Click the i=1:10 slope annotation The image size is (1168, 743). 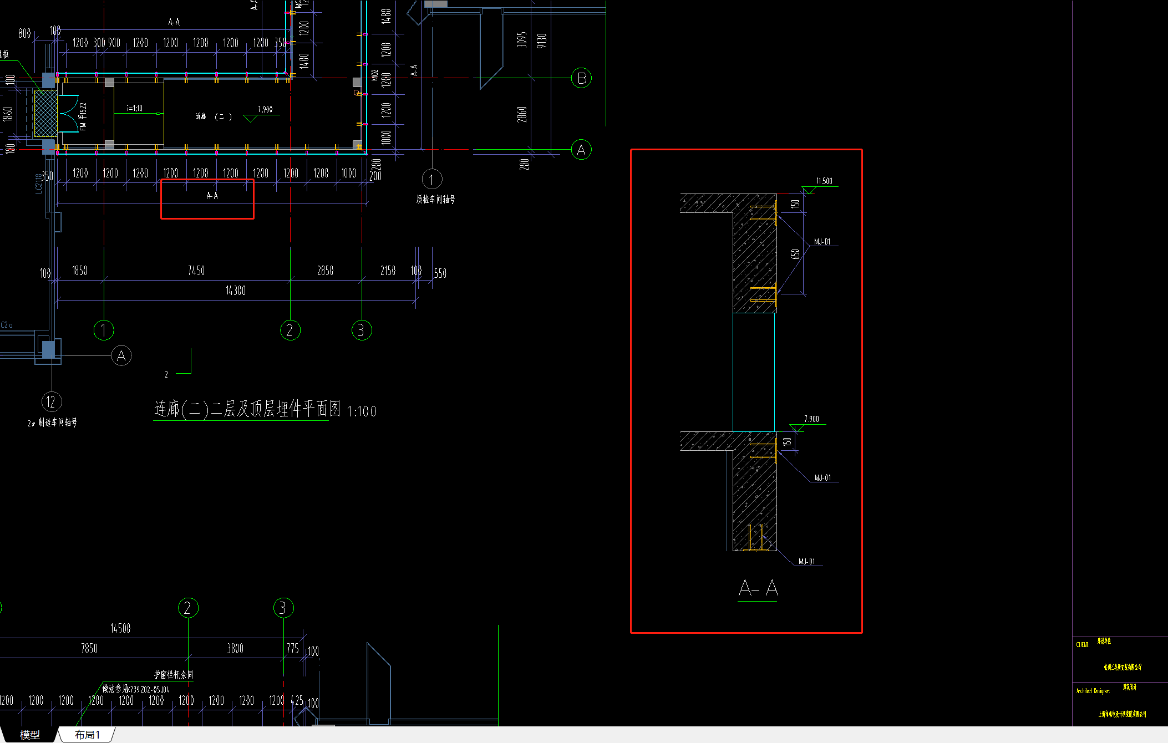(135, 108)
